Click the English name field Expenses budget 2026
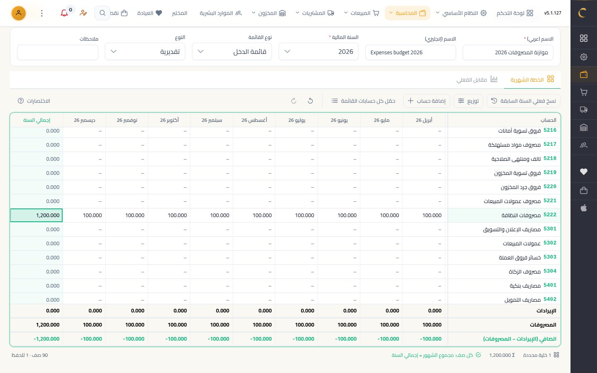597x373 pixels. [410, 53]
